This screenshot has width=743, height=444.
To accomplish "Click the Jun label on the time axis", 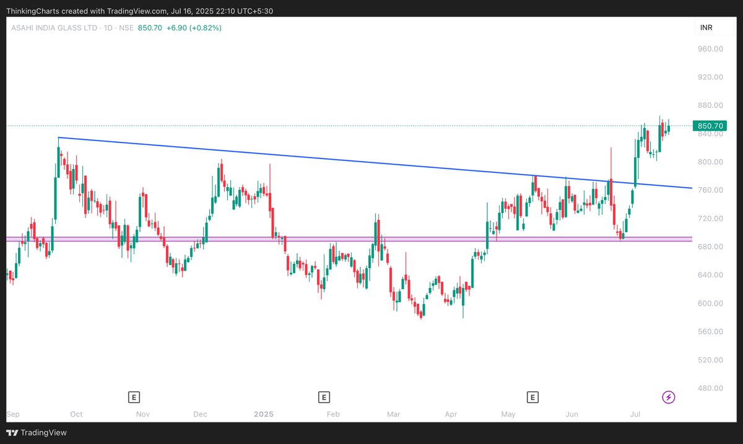I will point(573,414).
